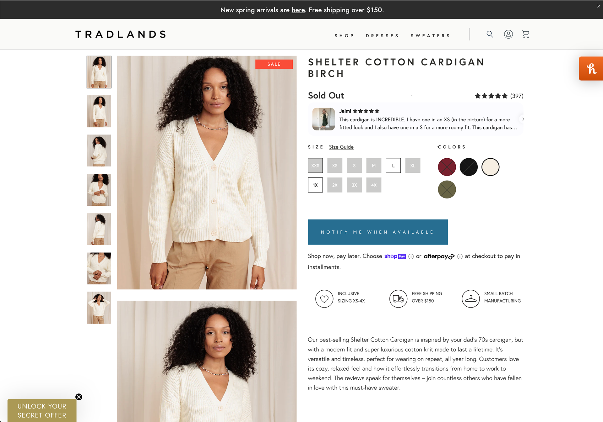Open the Size Guide link
Image resolution: width=603 pixels, height=422 pixels.
(x=341, y=147)
